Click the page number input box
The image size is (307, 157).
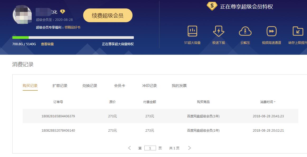(150, 148)
